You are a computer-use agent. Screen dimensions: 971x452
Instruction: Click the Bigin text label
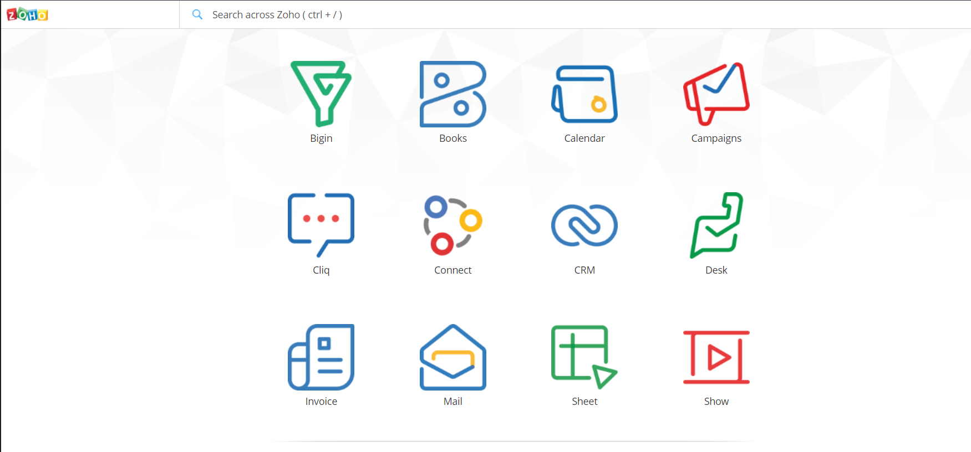[x=321, y=138]
